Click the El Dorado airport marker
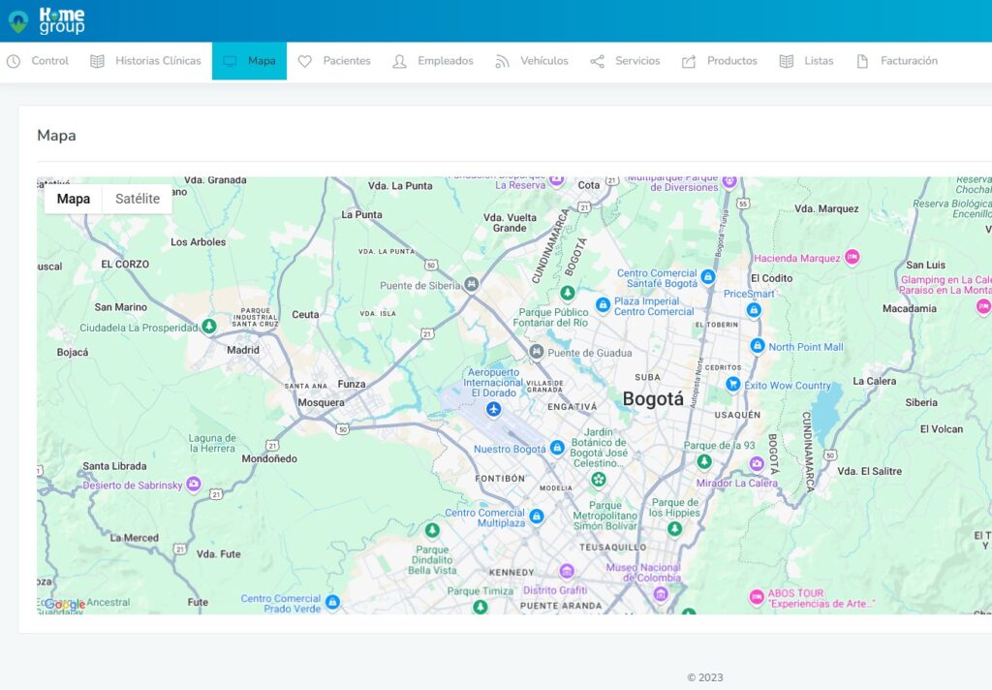Image resolution: width=992 pixels, height=690 pixels. (x=494, y=410)
